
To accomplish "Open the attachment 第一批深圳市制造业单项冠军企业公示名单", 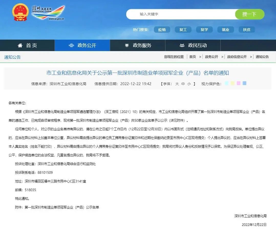I will click(x=62, y=207).
